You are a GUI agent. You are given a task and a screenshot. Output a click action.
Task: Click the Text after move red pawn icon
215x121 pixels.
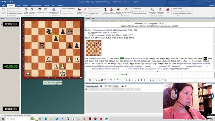(x=111, y=9)
